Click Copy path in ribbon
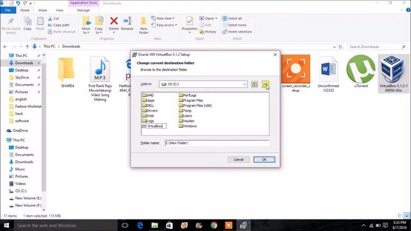 [58, 25]
